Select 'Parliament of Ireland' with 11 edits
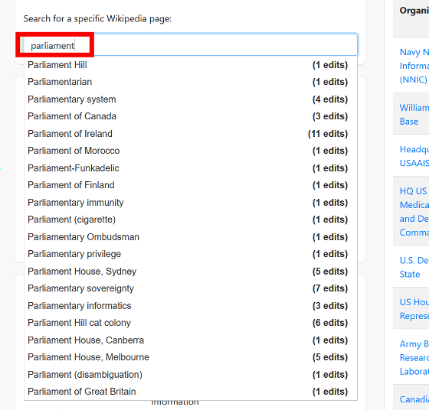 click(x=191, y=134)
